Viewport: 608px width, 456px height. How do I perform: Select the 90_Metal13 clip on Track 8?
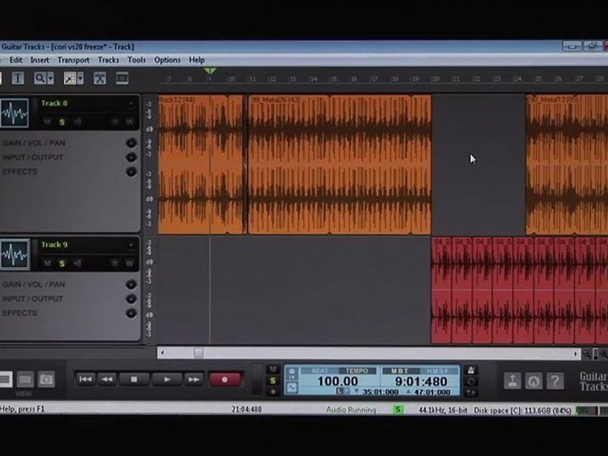coord(567,165)
